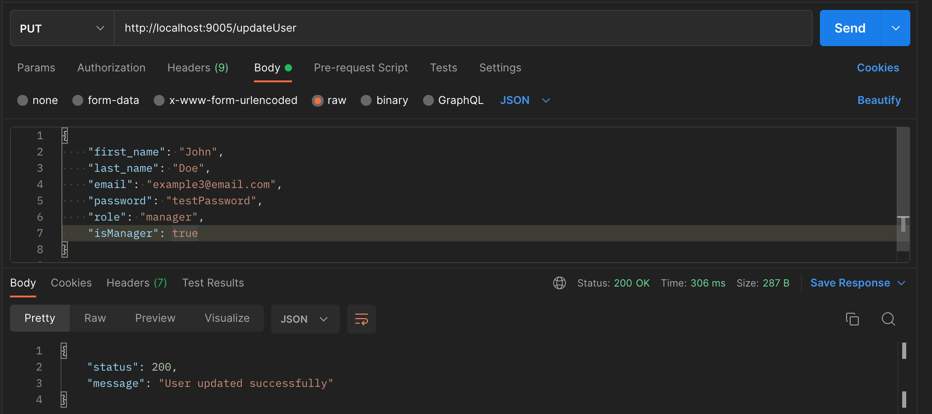Screen dimensions: 932x414
Task: Open the Tests tab
Action: pos(443,68)
